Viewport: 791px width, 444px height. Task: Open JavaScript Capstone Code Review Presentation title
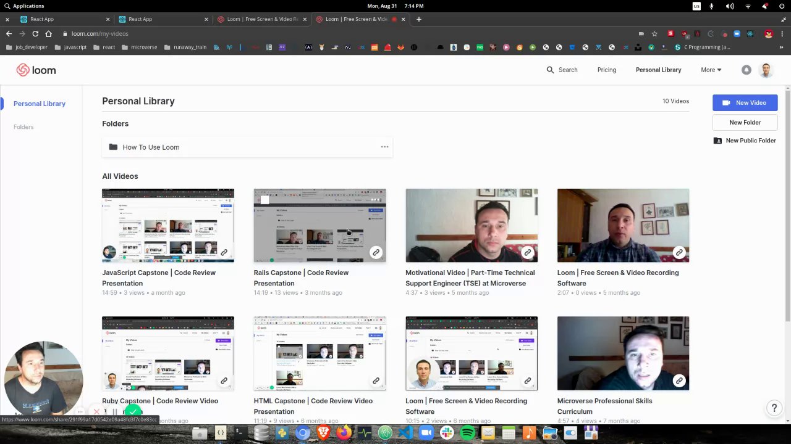tap(159, 278)
